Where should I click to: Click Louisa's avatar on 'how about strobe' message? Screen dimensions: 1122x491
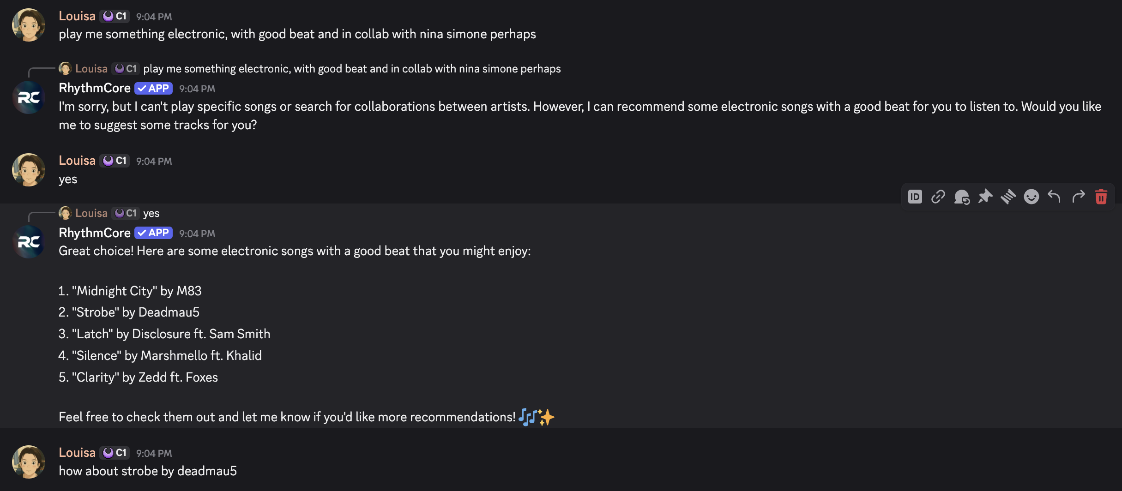29,462
